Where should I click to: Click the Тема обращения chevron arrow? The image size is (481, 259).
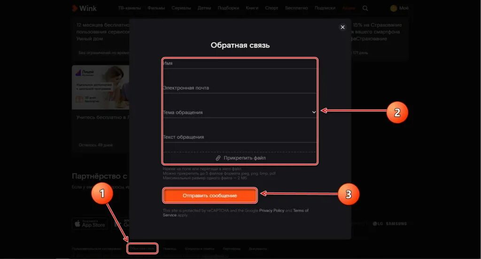314,112
